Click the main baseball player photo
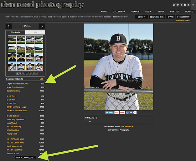 [x=119, y=67]
